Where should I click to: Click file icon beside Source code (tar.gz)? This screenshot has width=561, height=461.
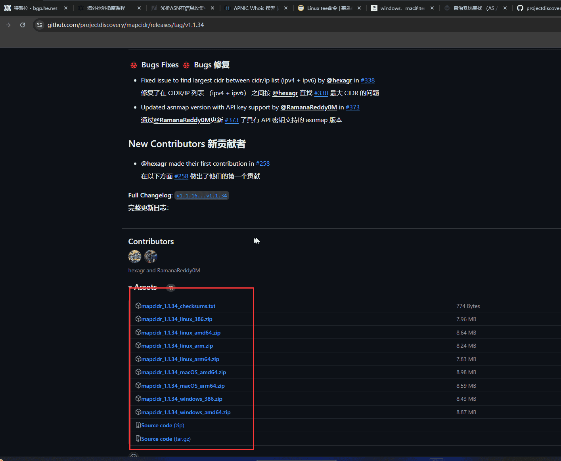tap(138, 438)
